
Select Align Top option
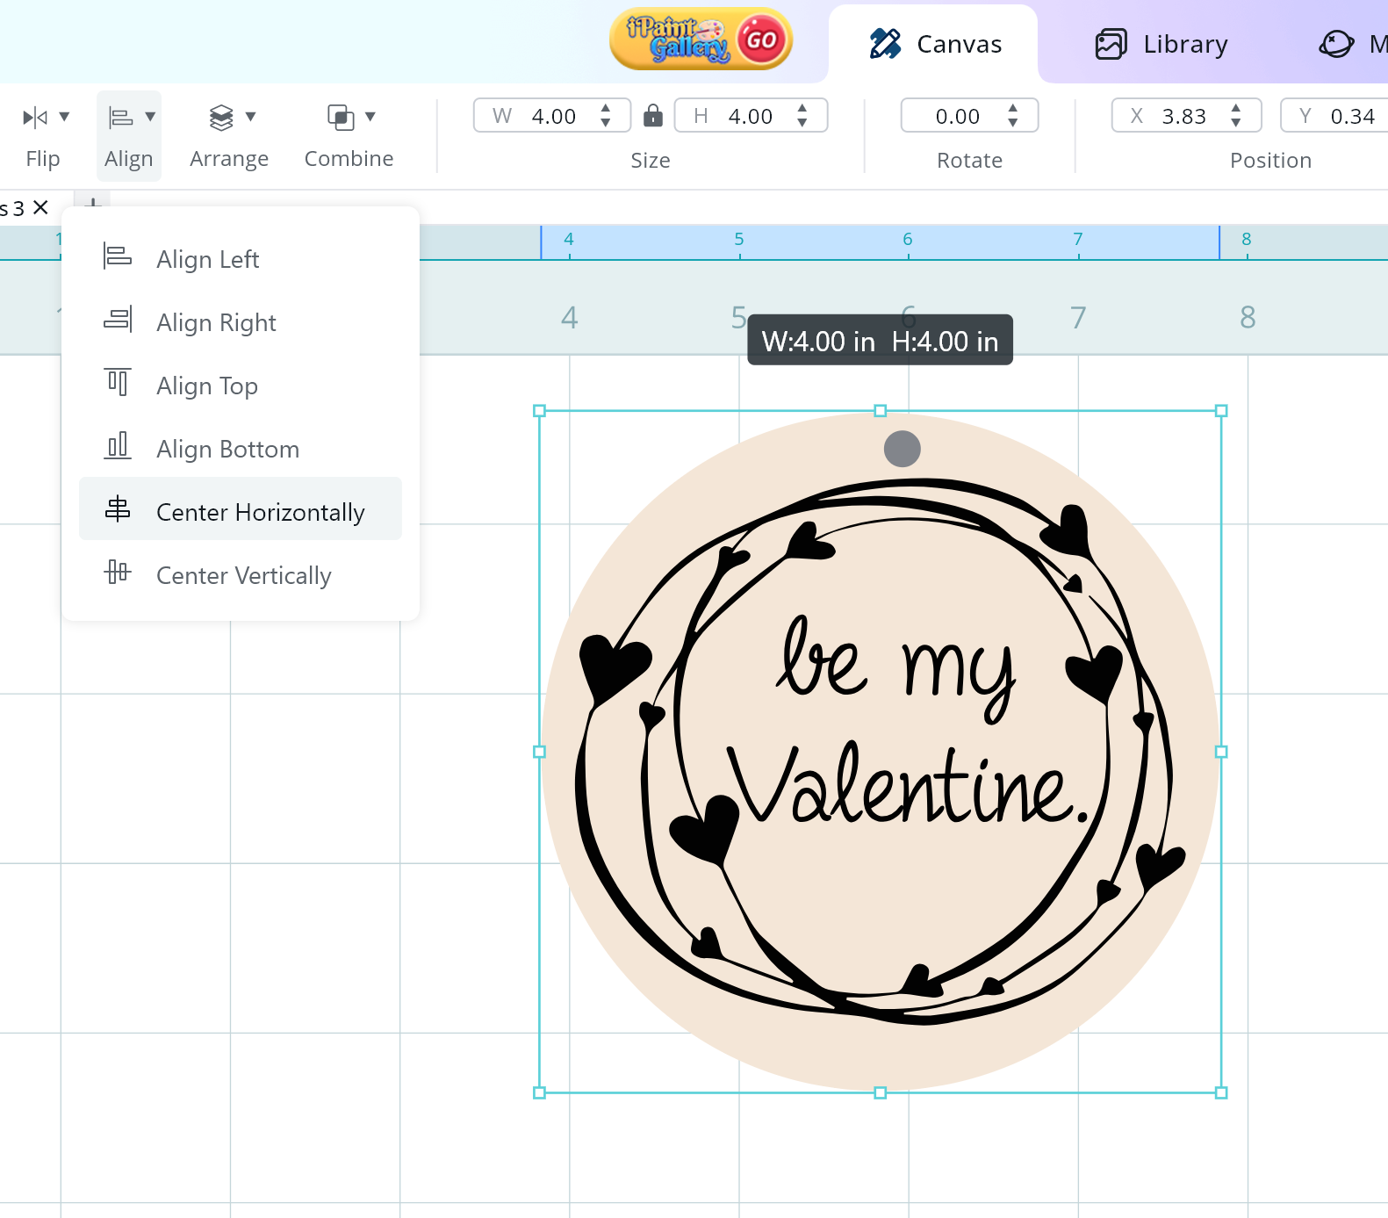(207, 386)
